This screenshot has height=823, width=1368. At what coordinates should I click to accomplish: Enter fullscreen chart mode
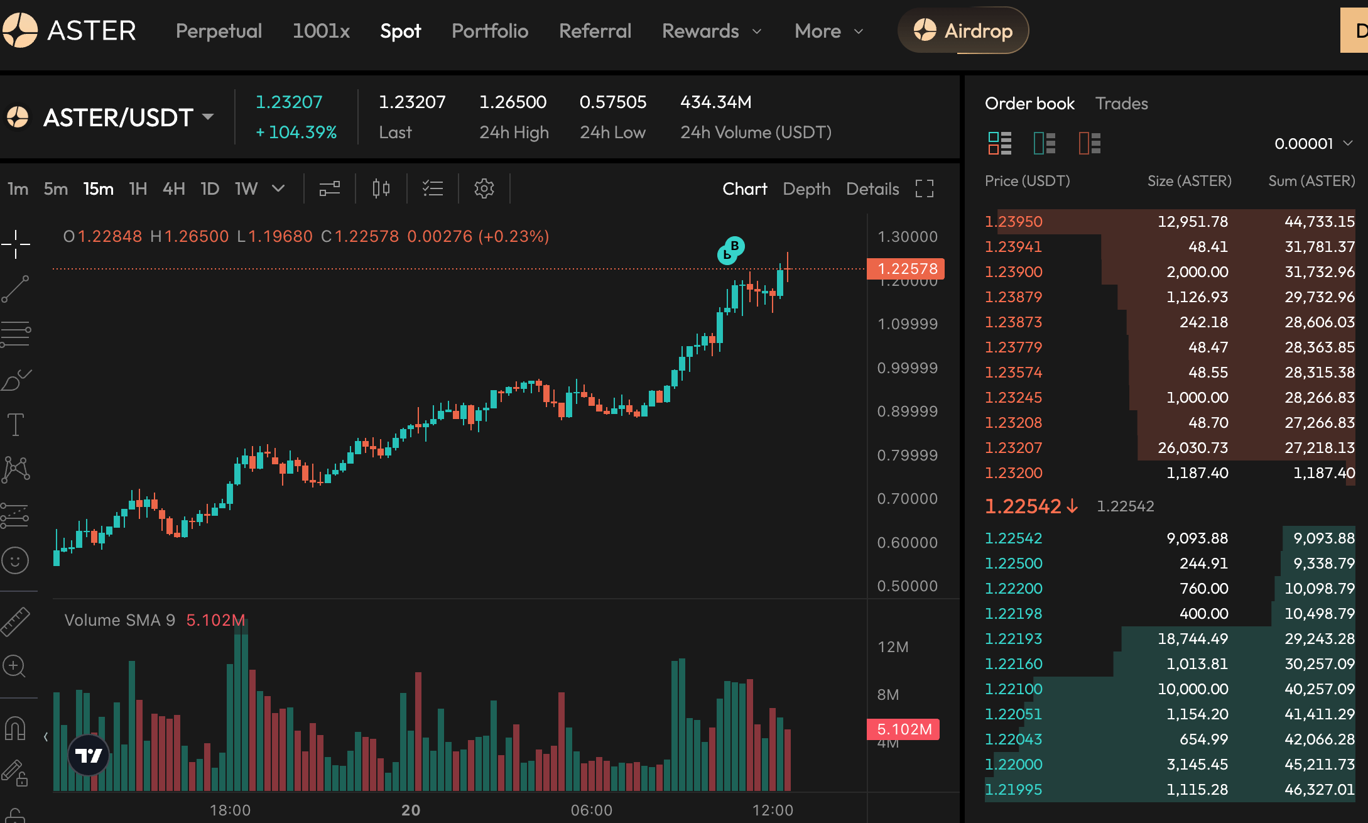tap(925, 188)
